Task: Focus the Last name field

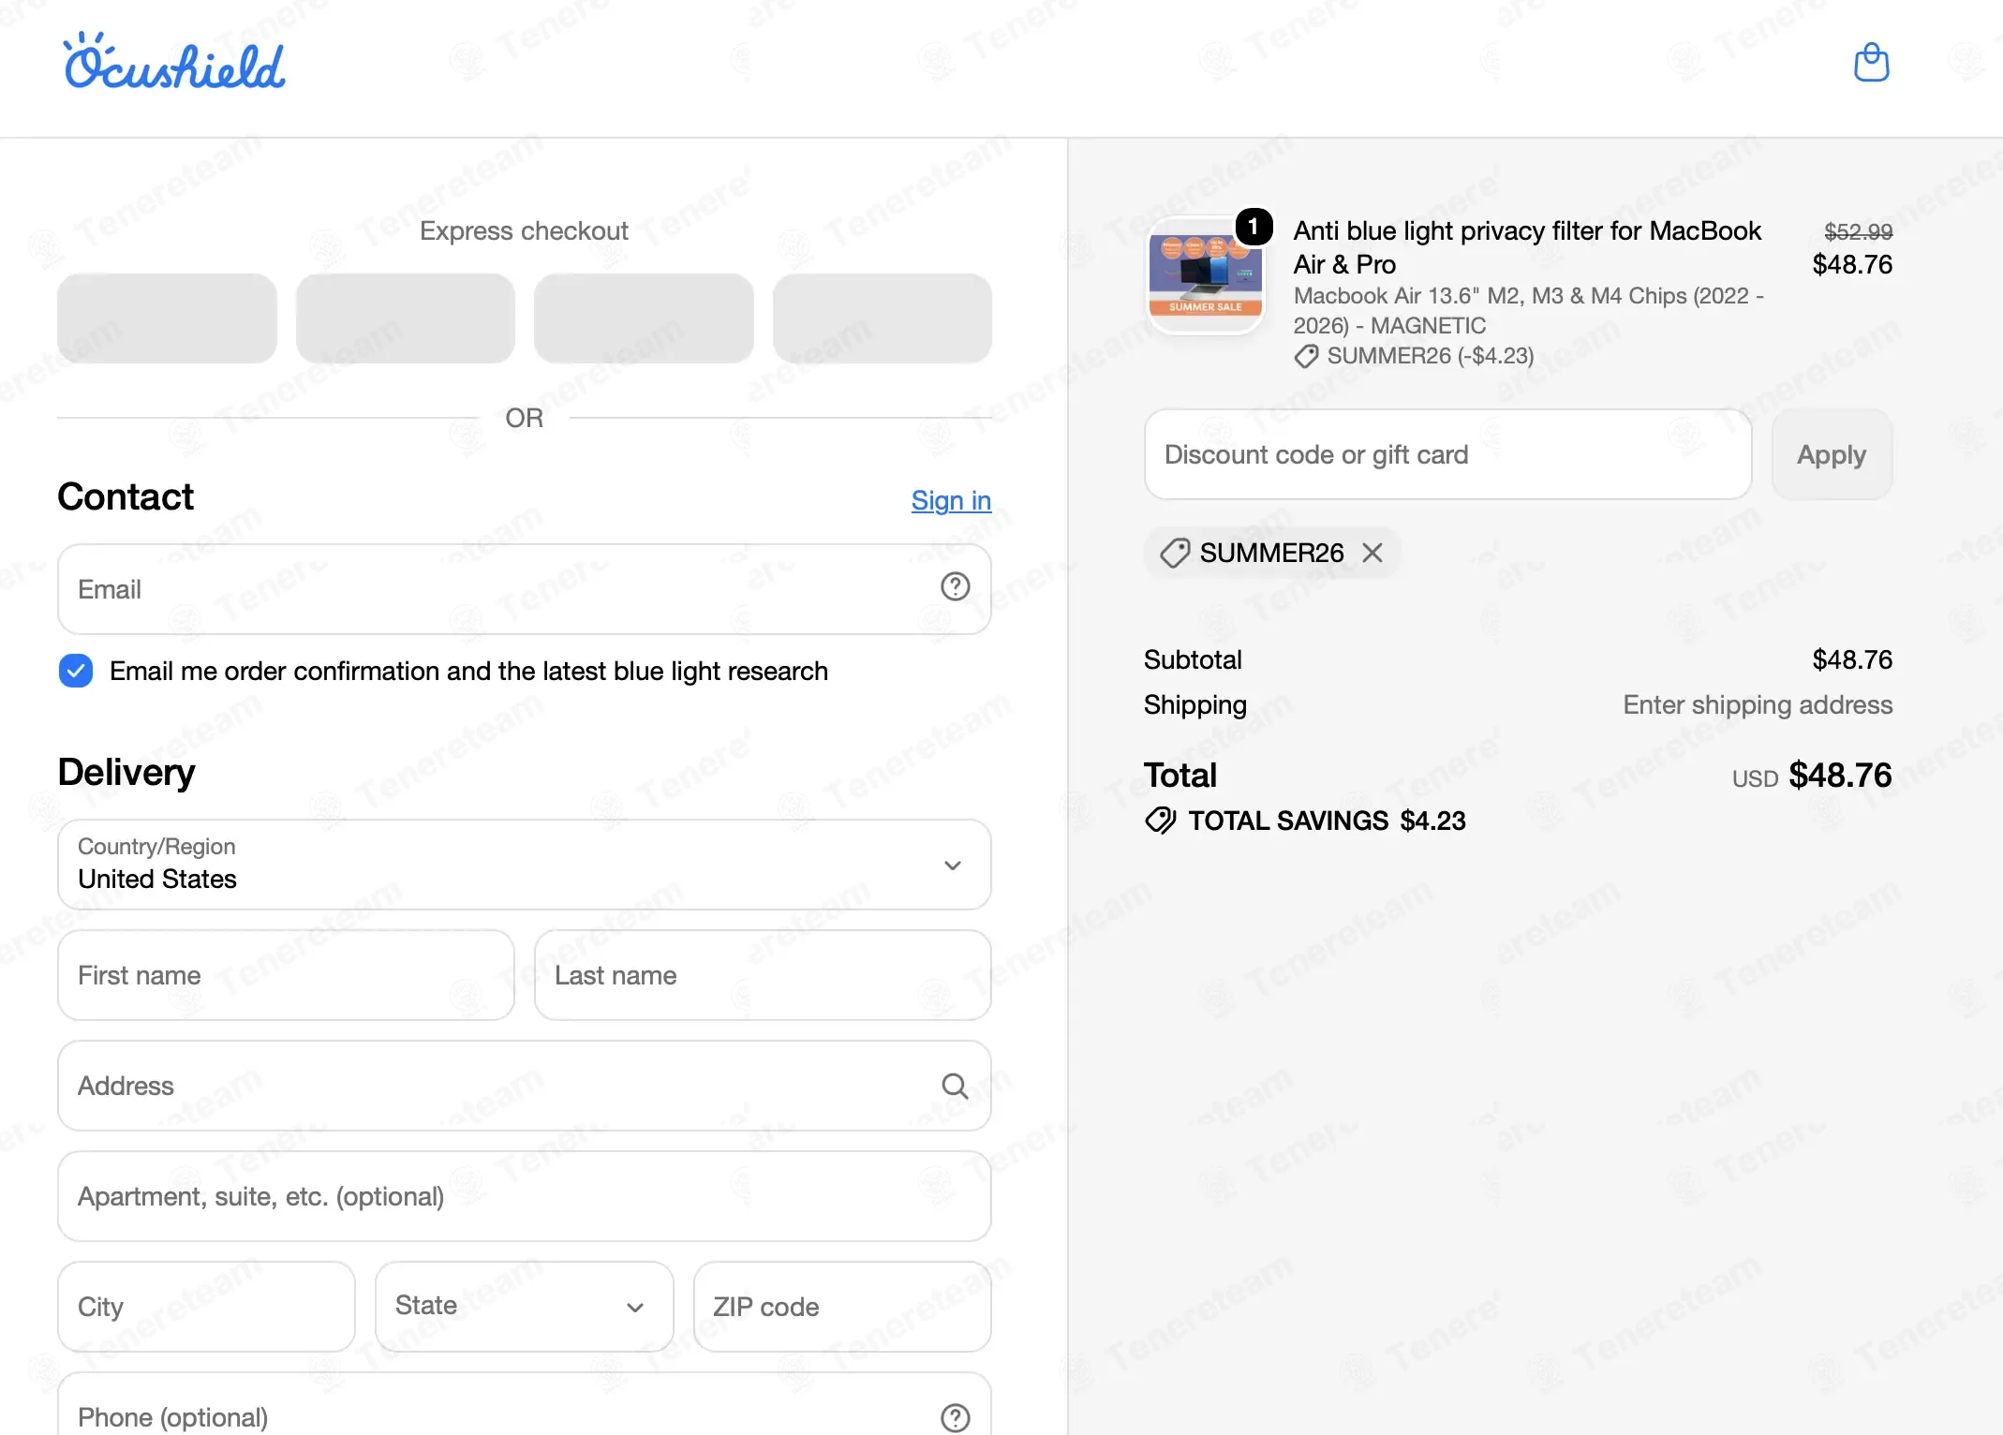Action: (x=763, y=975)
